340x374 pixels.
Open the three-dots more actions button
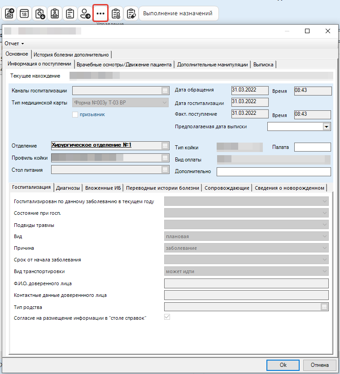(x=100, y=13)
